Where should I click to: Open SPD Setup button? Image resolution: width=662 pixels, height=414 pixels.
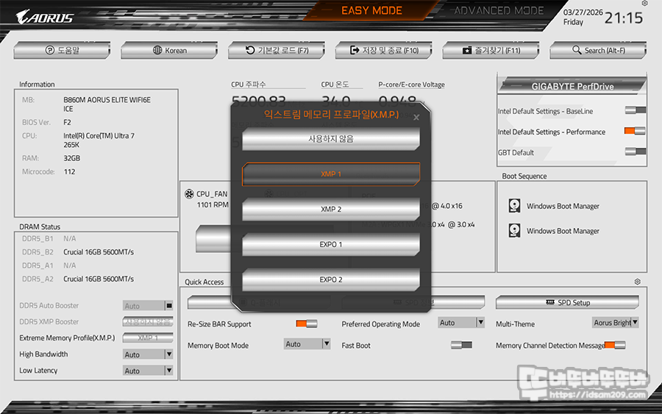pyautogui.click(x=567, y=302)
